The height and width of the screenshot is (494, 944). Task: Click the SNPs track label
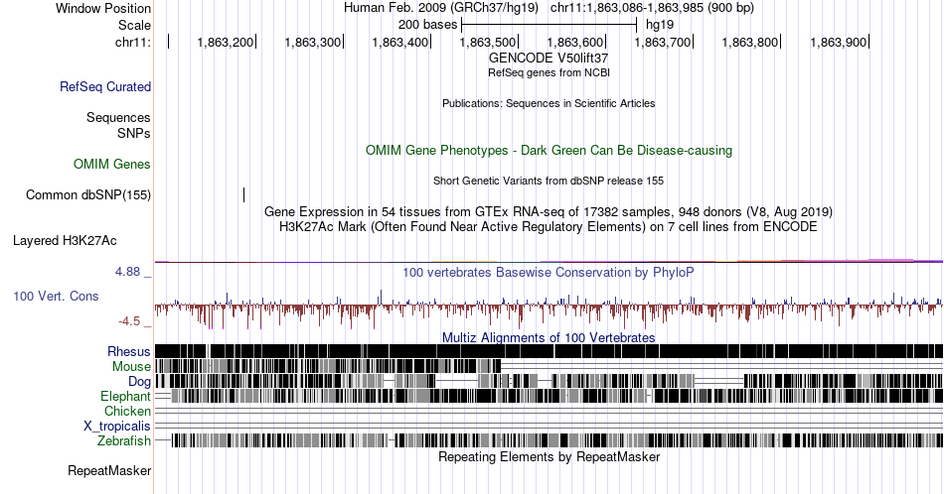coord(134,133)
